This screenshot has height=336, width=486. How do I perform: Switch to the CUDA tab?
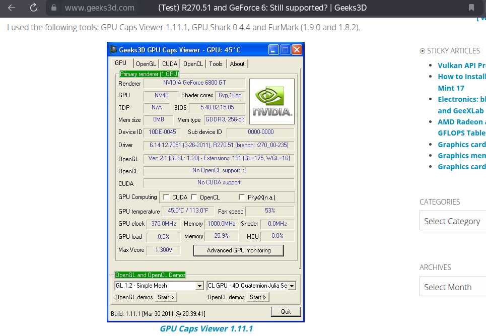pos(170,64)
